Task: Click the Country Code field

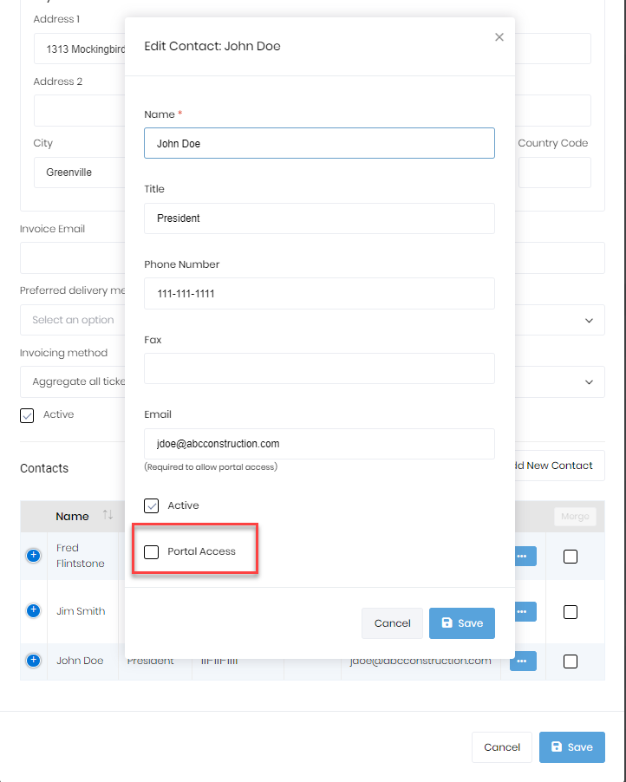Action: pyautogui.click(x=555, y=173)
